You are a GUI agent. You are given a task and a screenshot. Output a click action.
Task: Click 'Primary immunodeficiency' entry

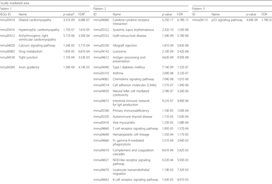(x=131, y=111)
